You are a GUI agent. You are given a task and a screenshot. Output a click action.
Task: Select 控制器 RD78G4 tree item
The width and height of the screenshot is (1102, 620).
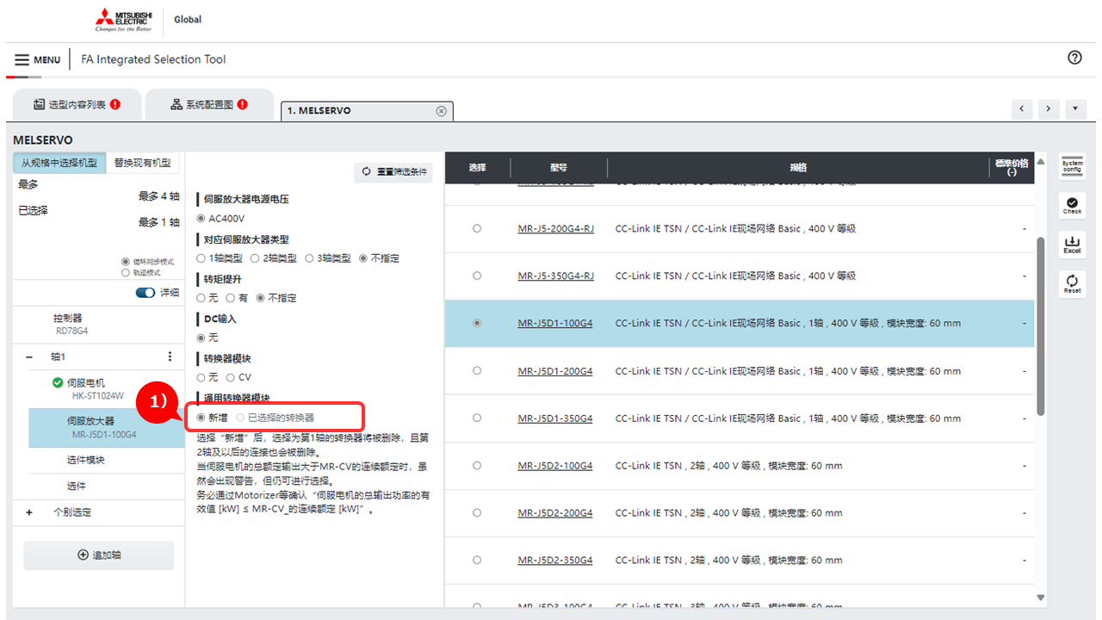pos(99,324)
